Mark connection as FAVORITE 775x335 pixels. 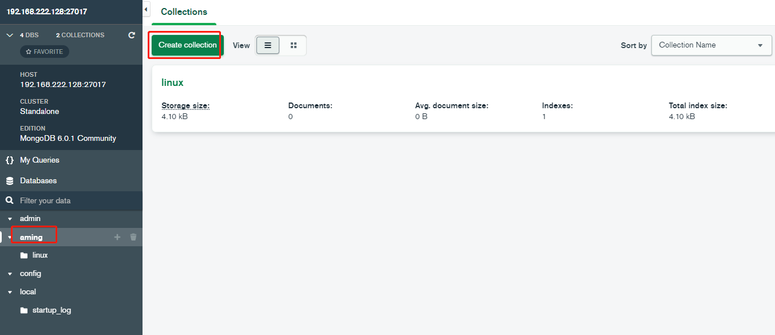pos(45,52)
